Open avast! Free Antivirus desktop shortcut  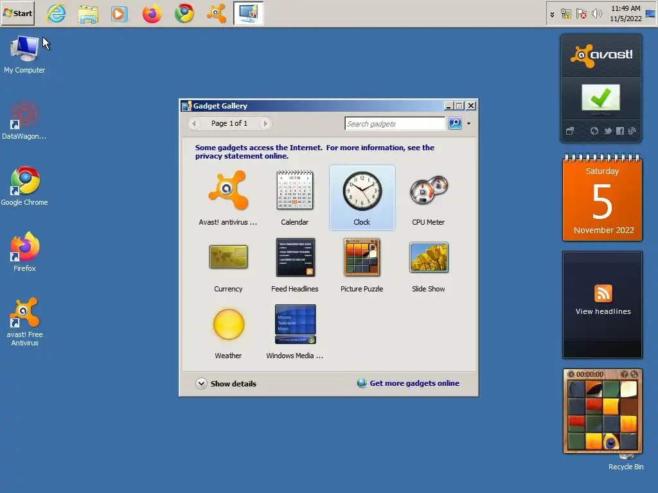tap(24, 322)
